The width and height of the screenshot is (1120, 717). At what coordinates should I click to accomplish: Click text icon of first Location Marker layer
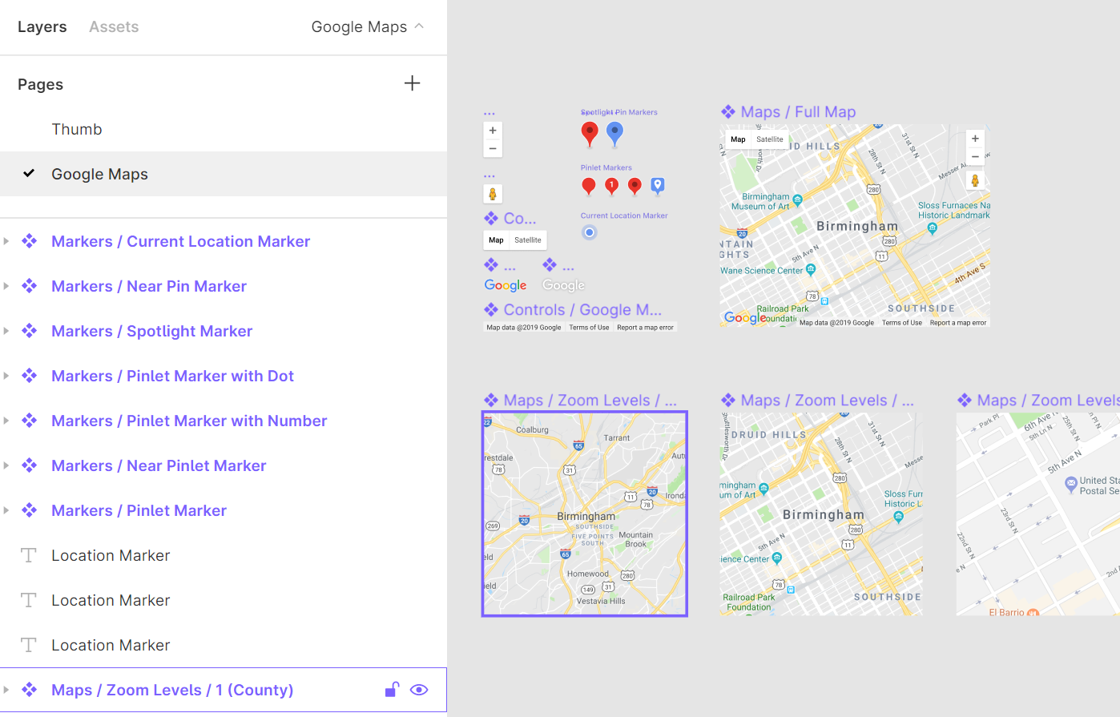(x=29, y=555)
